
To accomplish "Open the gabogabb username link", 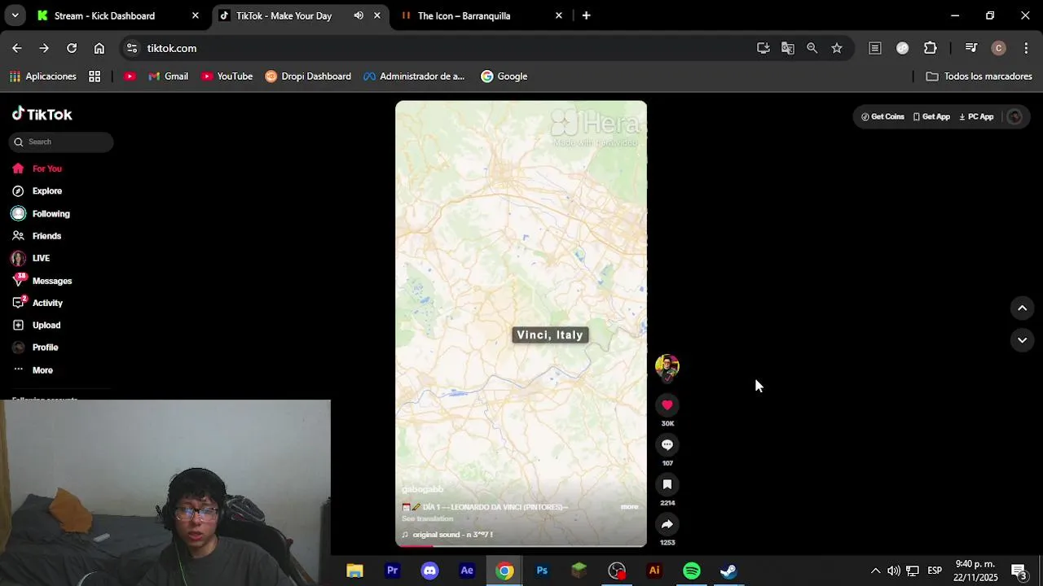I will (422, 489).
